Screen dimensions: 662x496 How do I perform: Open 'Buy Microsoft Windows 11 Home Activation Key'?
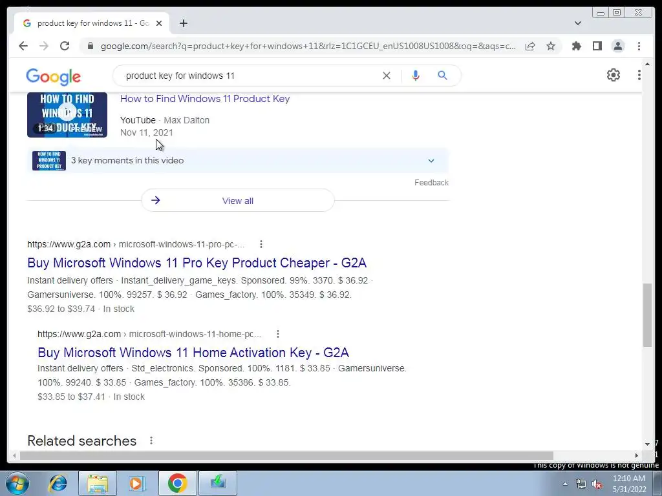click(x=193, y=353)
